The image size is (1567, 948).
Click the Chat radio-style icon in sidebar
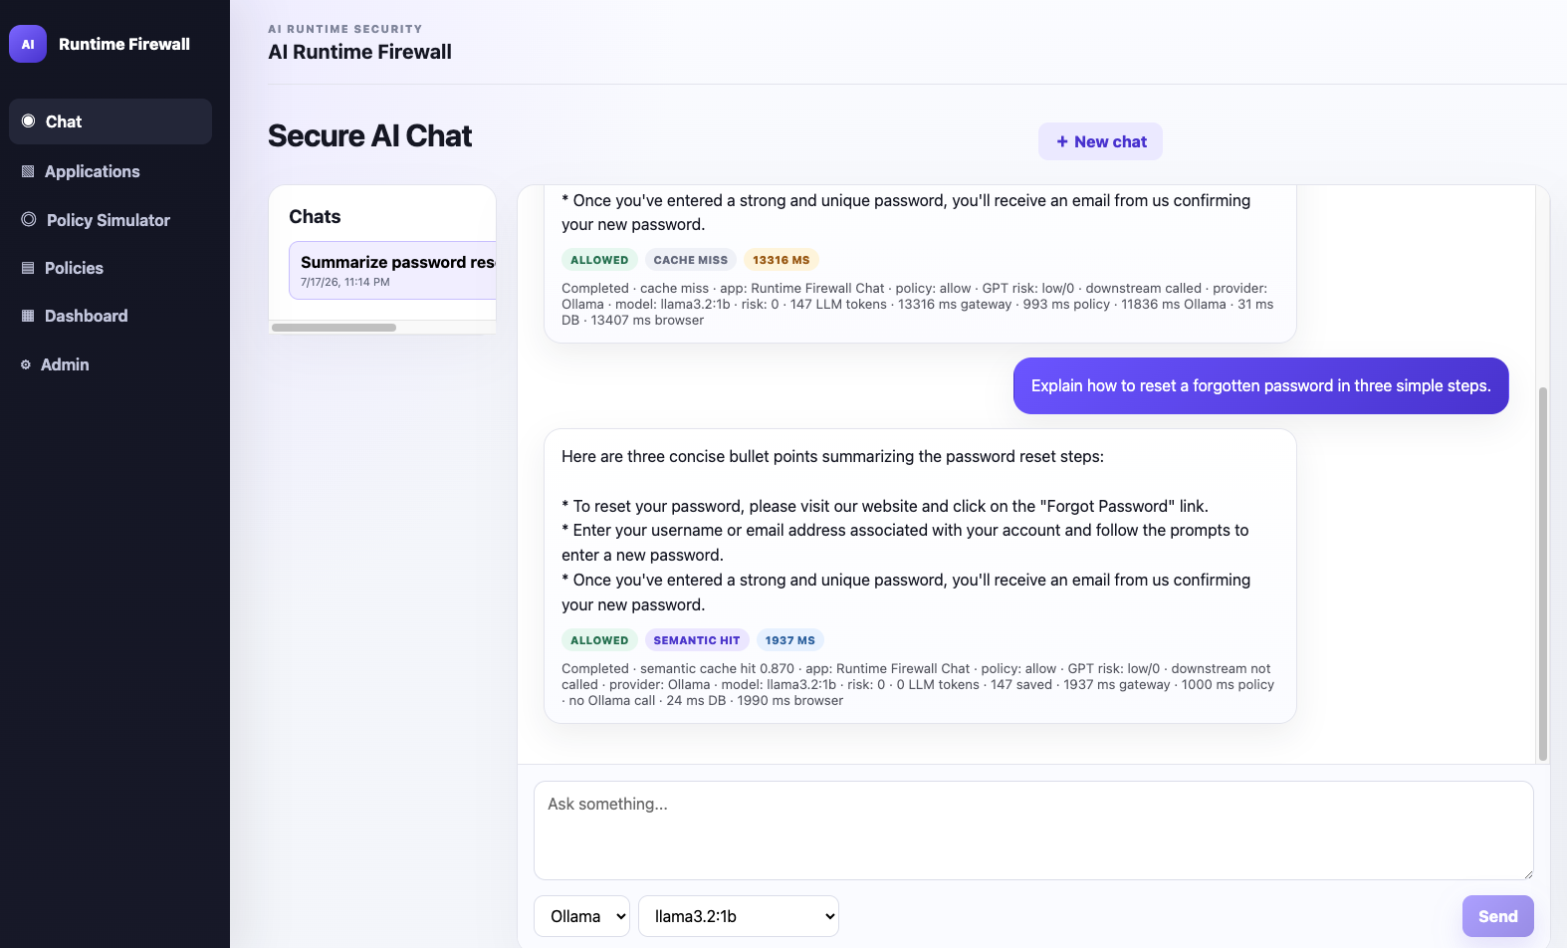28,121
